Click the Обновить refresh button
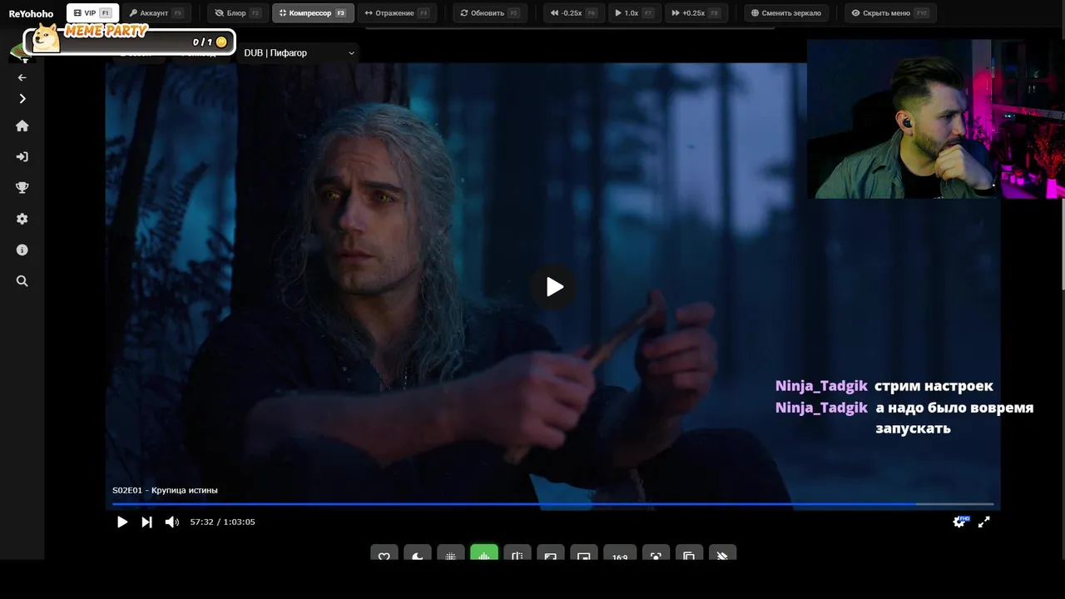This screenshot has height=599, width=1065. 491,13
